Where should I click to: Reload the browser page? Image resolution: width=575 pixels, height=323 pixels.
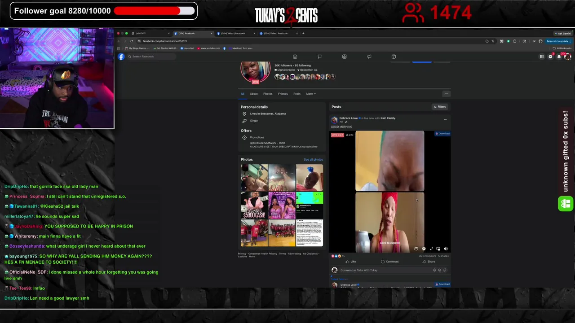(x=132, y=41)
